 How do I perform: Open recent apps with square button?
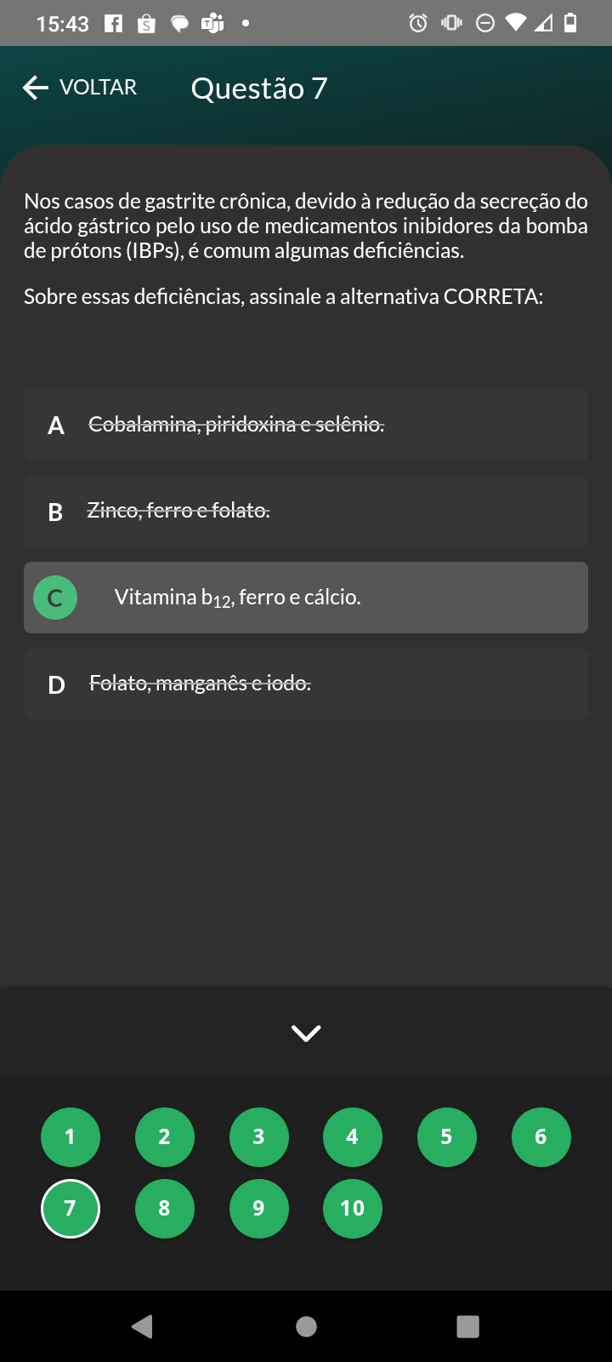tap(467, 1326)
